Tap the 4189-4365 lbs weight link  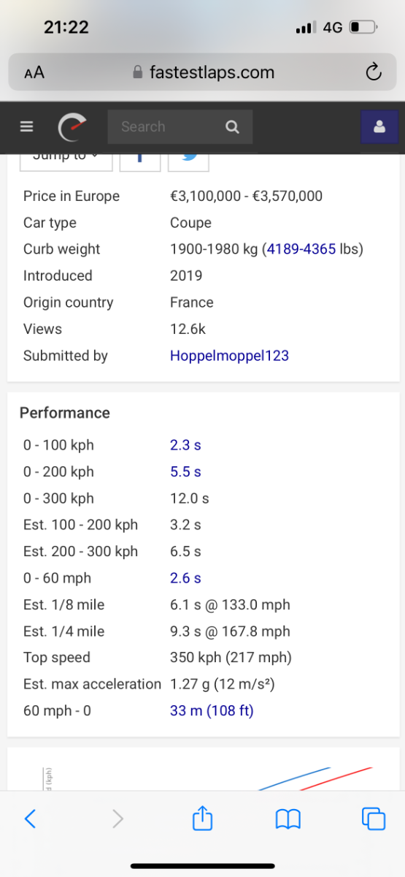[x=301, y=249]
